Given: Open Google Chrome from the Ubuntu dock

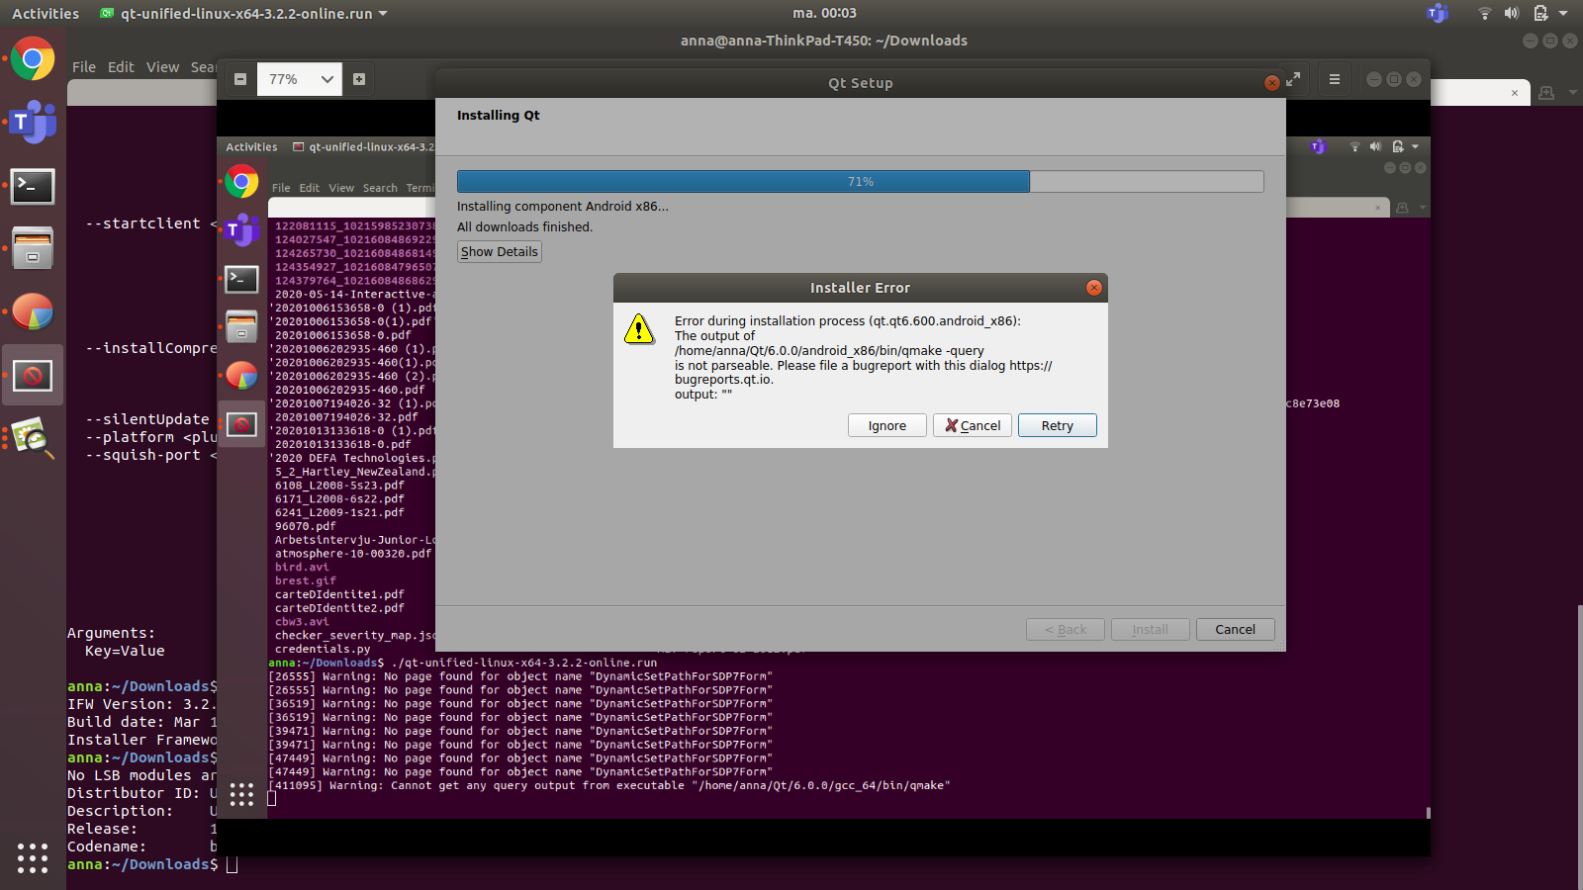Looking at the screenshot, I should pos(33,59).
